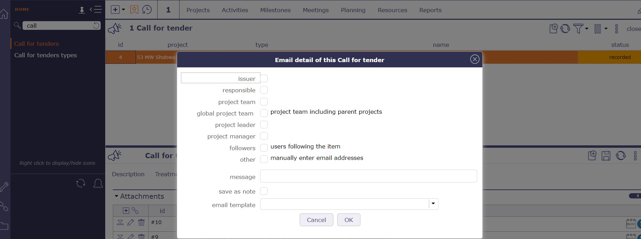Close the Email detail dialog
This screenshot has height=239, width=641.
click(475, 59)
